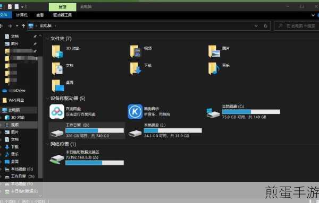Go forward with the forward arrow
Viewport: 319px width, 203px height.
[10, 26]
